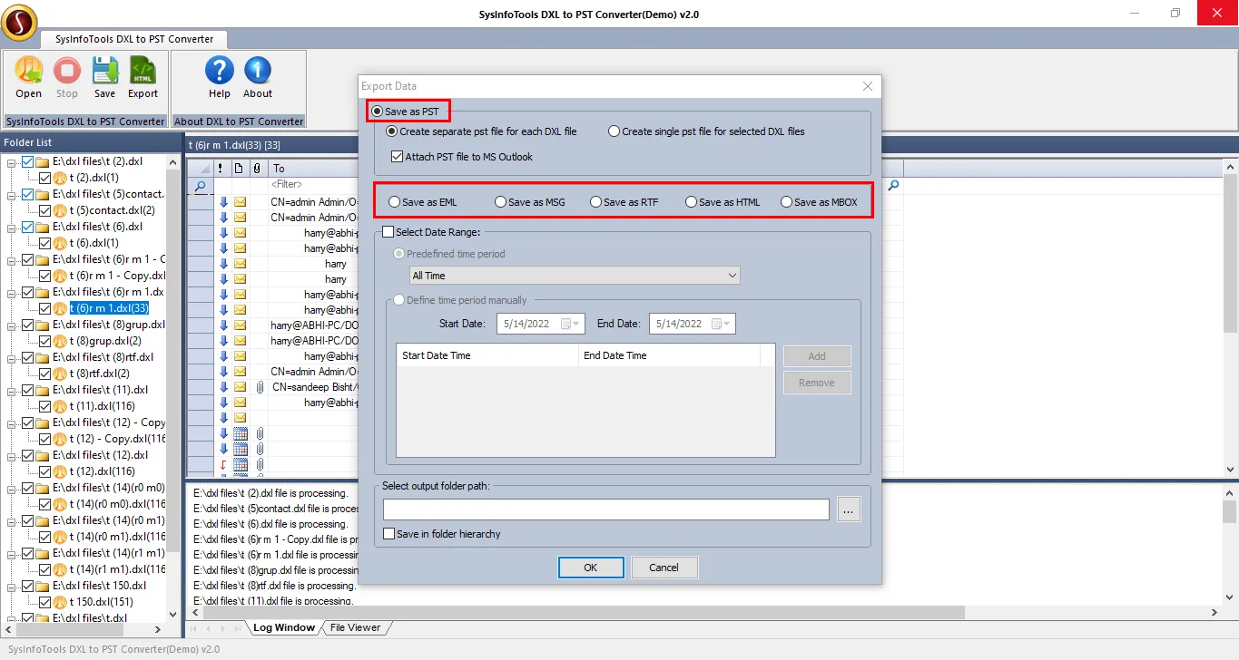The image size is (1239, 660).
Task: Click the browse (...) output folder button
Action: pos(849,510)
